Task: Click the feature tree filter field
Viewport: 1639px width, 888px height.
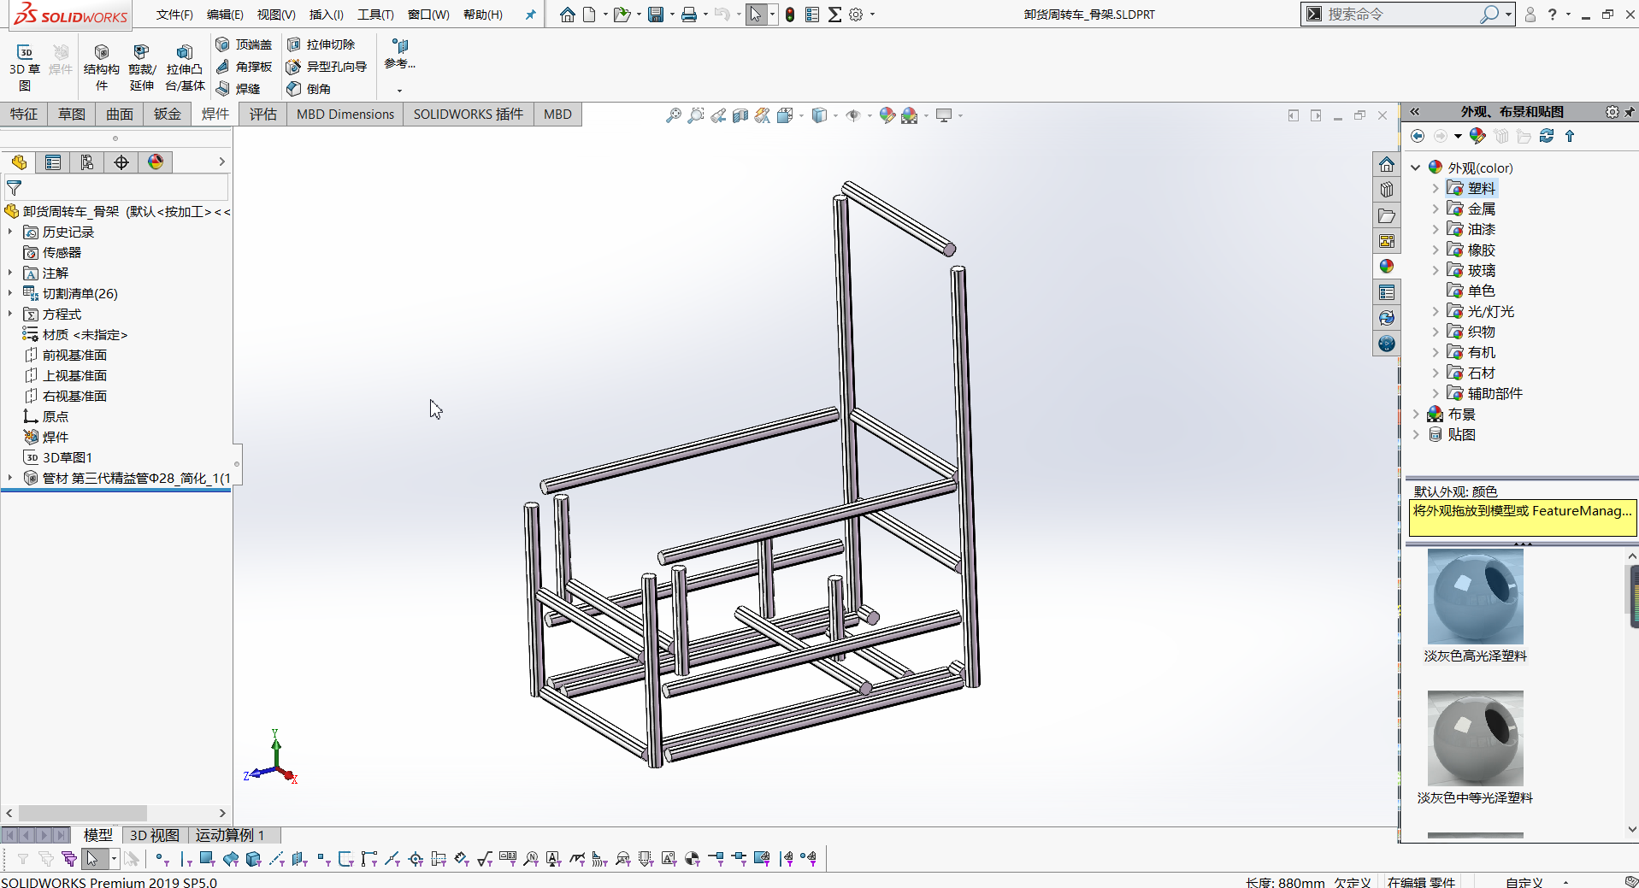Action: pyautogui.click(x=116, y=188)
